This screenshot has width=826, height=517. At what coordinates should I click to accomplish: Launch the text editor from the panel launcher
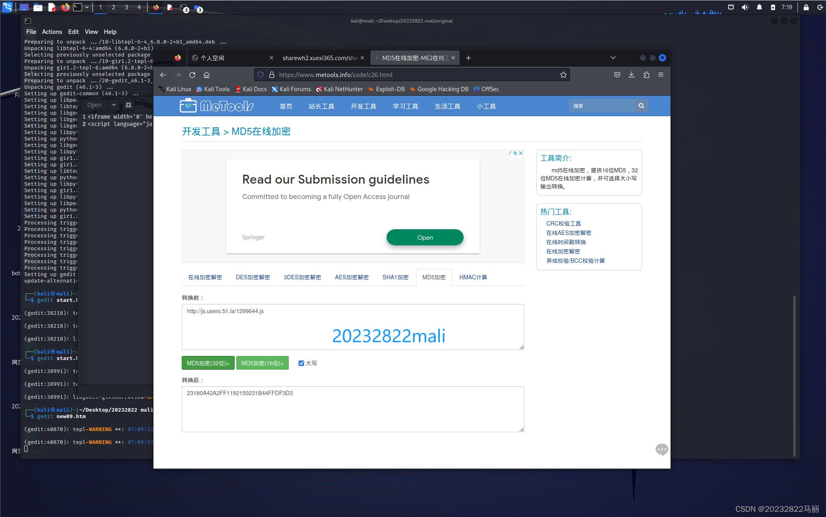(x=52, y=7)
